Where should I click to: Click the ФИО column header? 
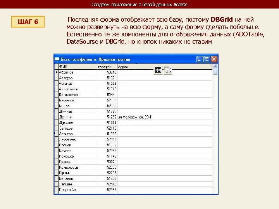coord(78,67)
